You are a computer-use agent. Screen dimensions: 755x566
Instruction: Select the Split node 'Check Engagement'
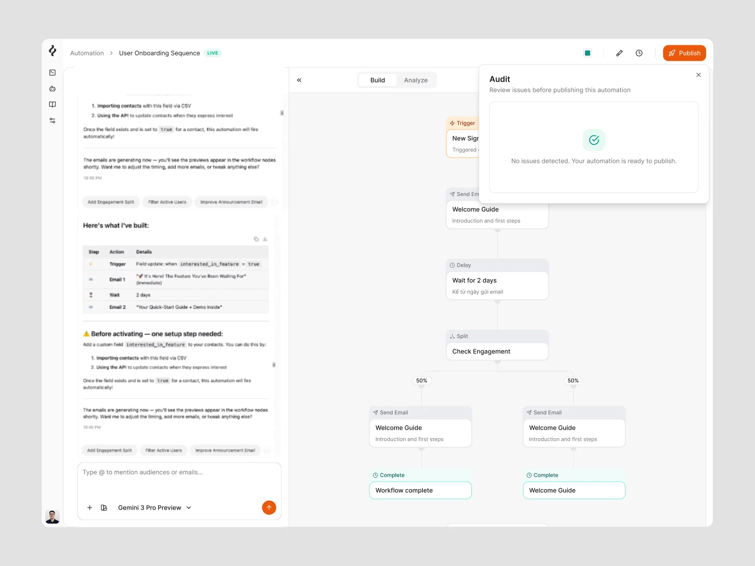497,345
